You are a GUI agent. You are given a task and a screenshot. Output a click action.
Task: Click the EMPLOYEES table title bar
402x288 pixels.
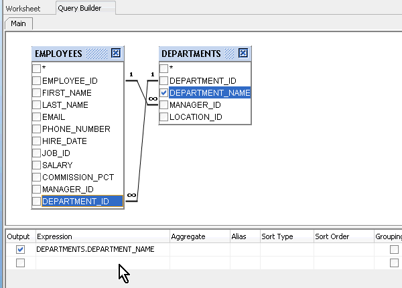point(59,54)
